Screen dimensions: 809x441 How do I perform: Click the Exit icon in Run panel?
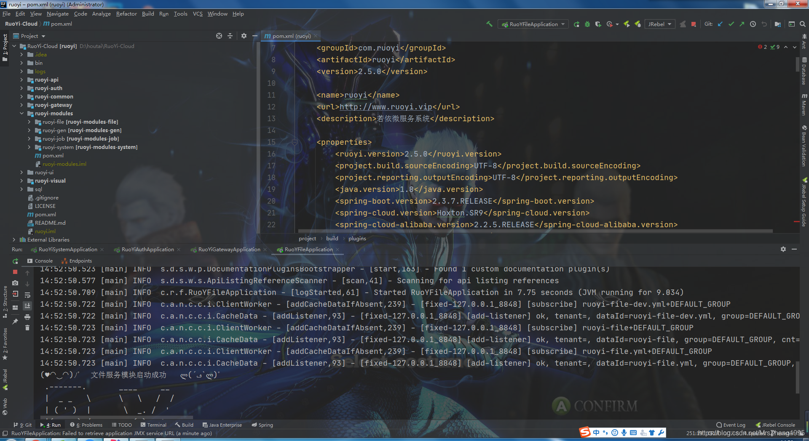pos(15,294)
